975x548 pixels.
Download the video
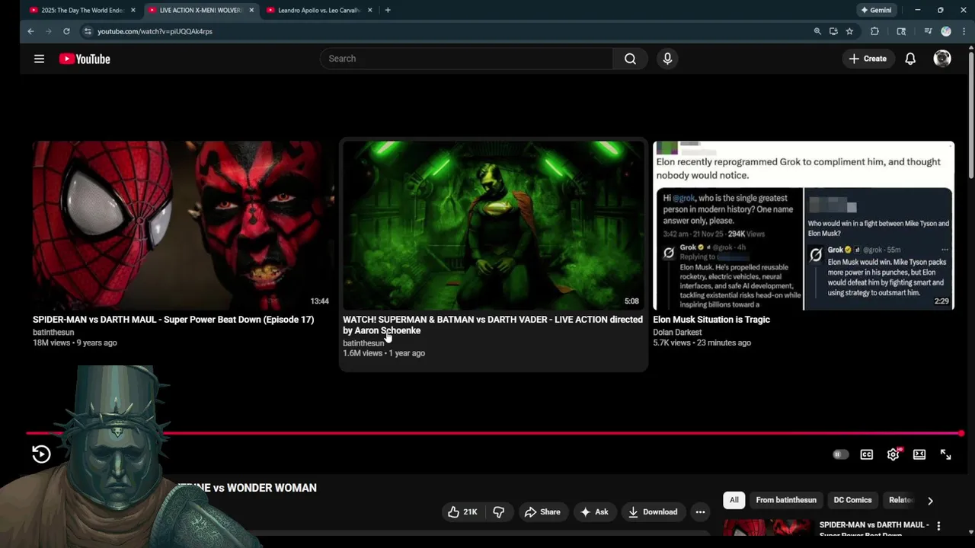653,512
